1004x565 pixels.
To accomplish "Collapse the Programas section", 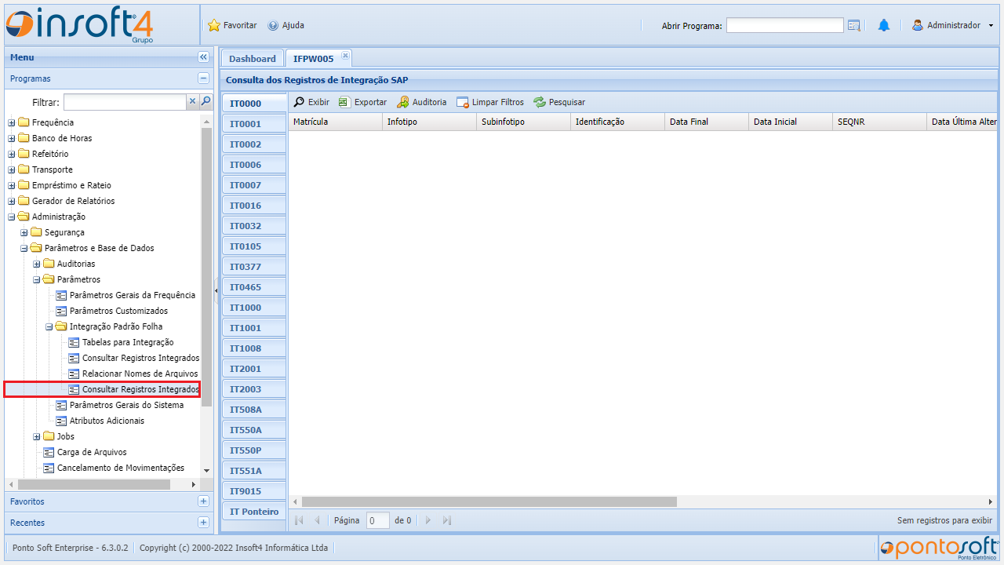I will (203, 78).
